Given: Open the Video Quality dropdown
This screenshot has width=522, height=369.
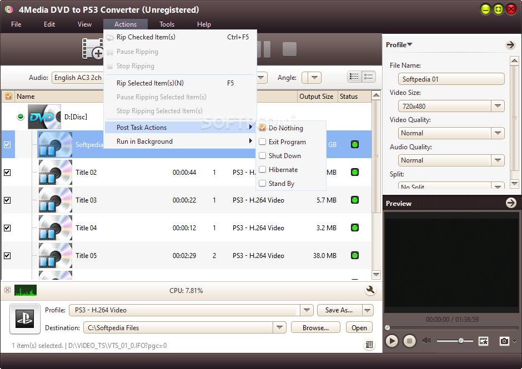Looking at the screenshot, I should 498,133.
